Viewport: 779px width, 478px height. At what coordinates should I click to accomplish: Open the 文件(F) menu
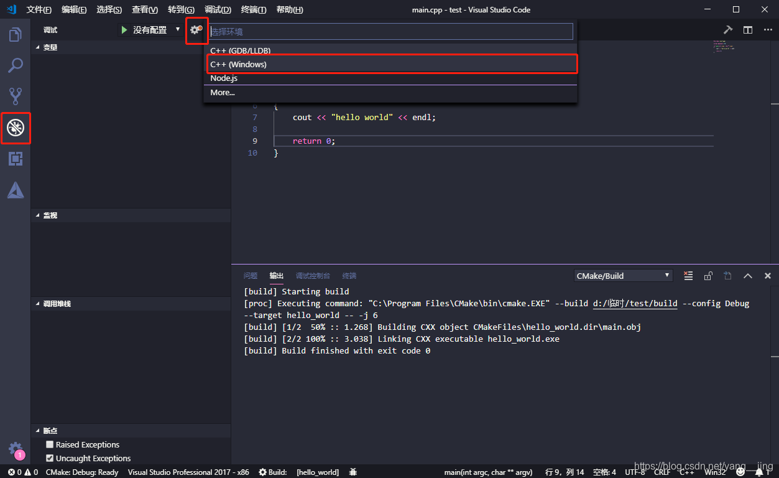(39, 10)
